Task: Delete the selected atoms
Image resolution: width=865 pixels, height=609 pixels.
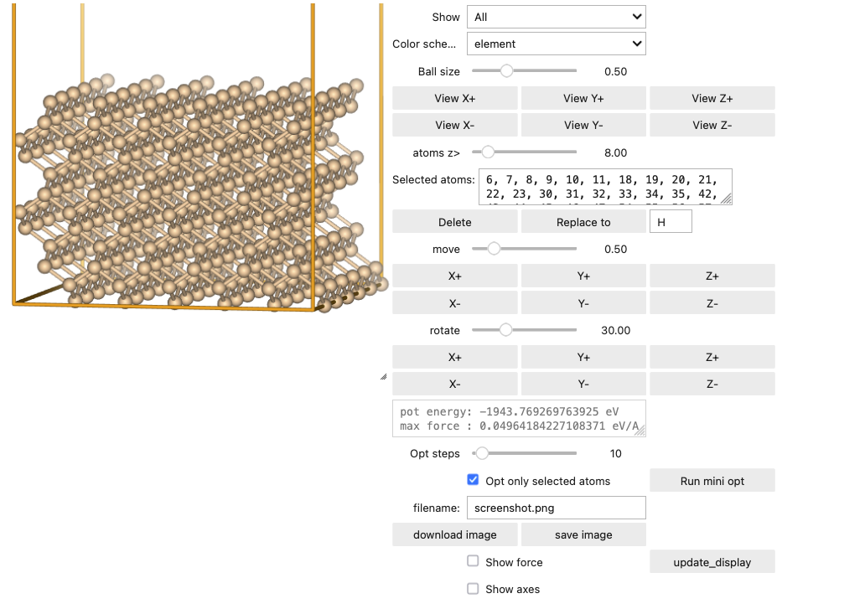Action: click(x=455, y=222)
